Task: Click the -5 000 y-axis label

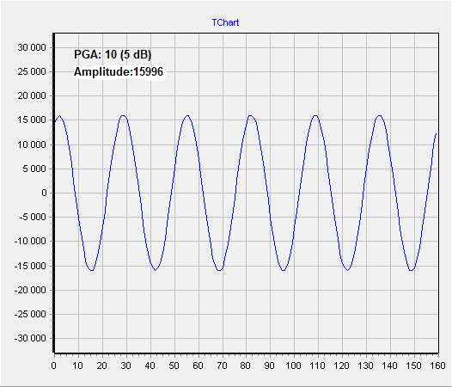Action: point(33,217)
